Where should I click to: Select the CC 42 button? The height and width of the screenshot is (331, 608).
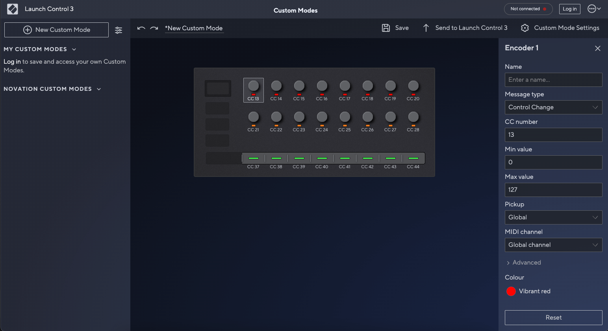pos(368,158)
